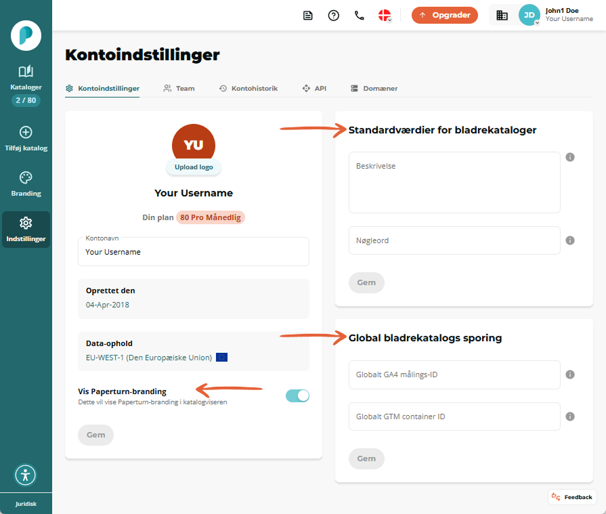Click the Globalt GTM container ID field
The width and height of the screenshot is (606, 514).
454,416
